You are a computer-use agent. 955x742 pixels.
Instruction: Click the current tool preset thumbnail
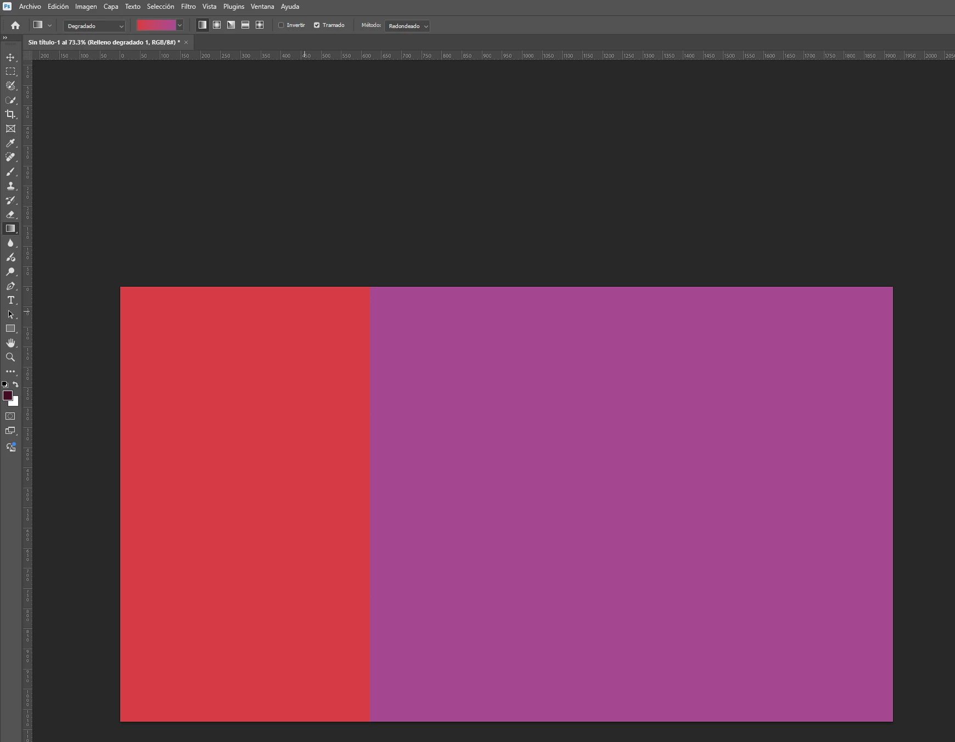click(38, 25)
